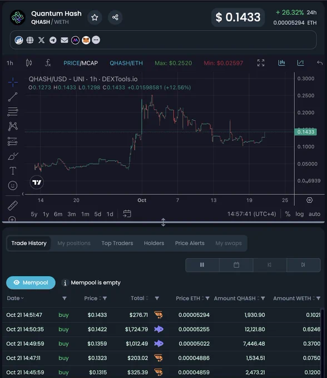Open Amount WETH column filter
Screen dimensions: 327x378
[x=318, y=299]
